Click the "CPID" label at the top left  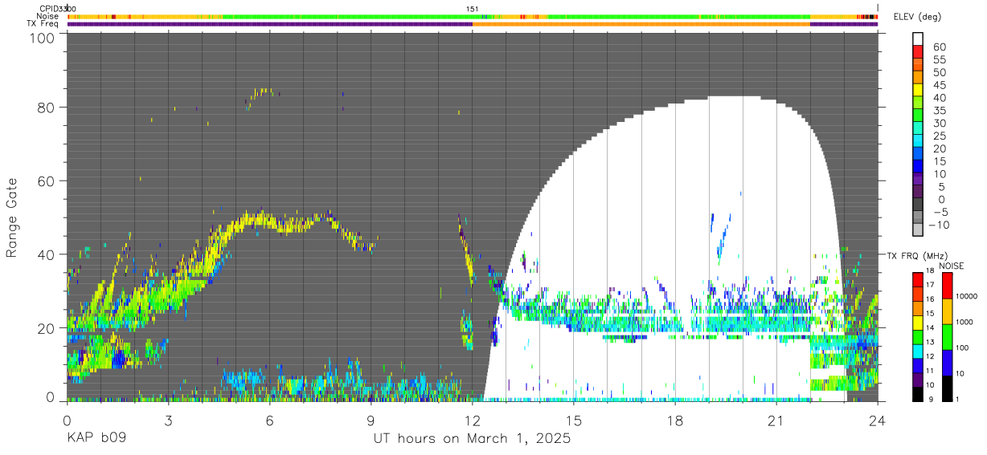(x=49, y=8)
